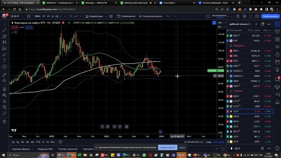Toggle magnet mode
Screen dimensions: 281x158
(4, 89)
